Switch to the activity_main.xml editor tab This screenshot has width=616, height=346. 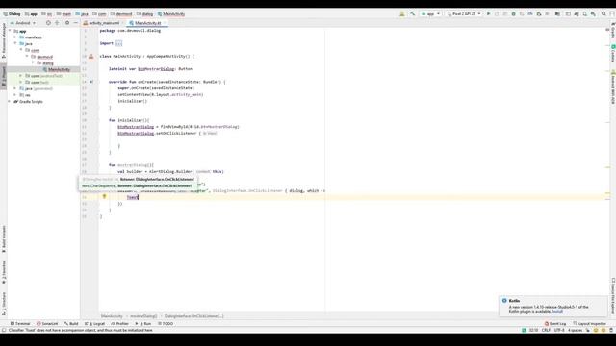101,23
